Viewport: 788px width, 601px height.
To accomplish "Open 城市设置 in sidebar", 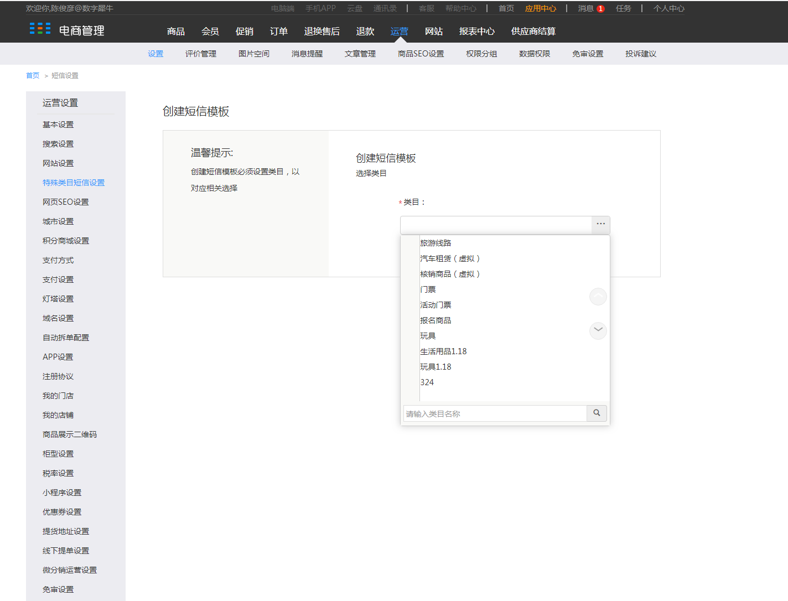I will click(58, 221).
